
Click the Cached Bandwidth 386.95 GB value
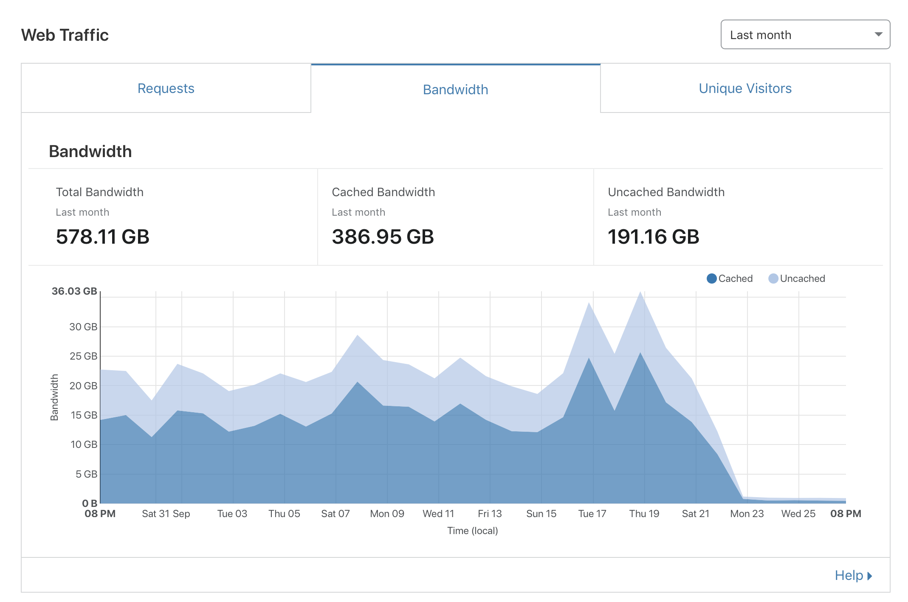point(383,236)
